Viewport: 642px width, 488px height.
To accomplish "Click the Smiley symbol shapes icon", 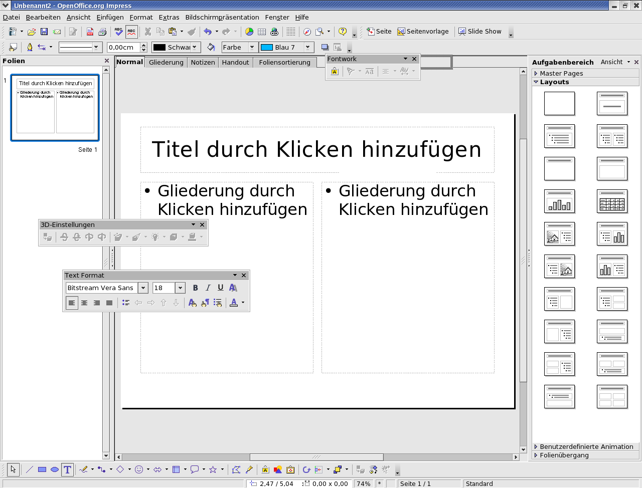I will [x=139, y=469].
